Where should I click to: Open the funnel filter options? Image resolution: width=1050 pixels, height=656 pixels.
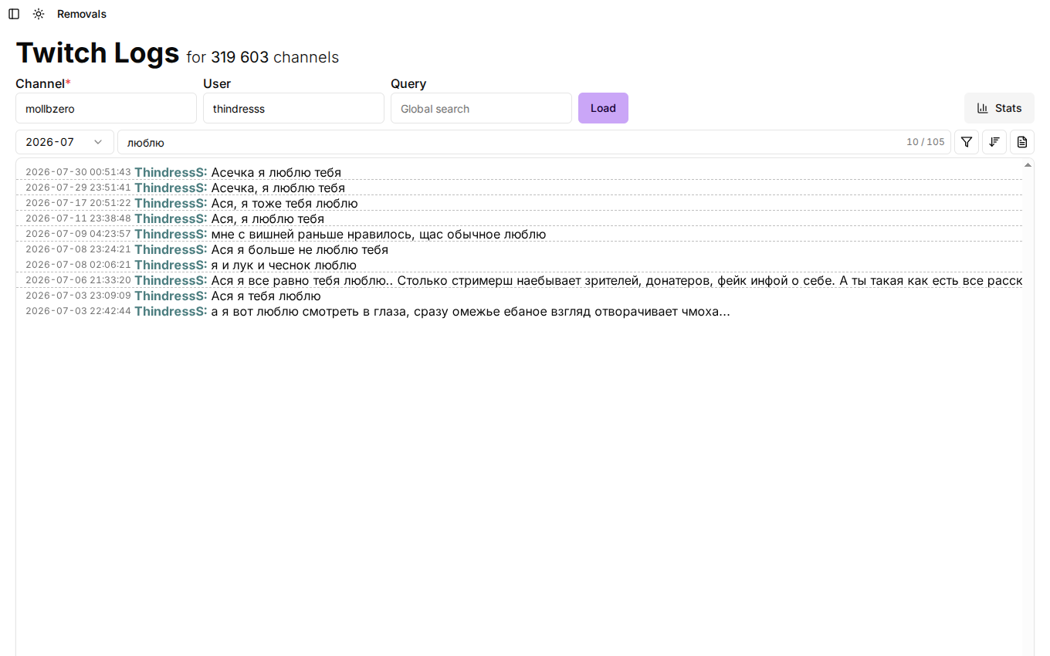tap(967, 142)
